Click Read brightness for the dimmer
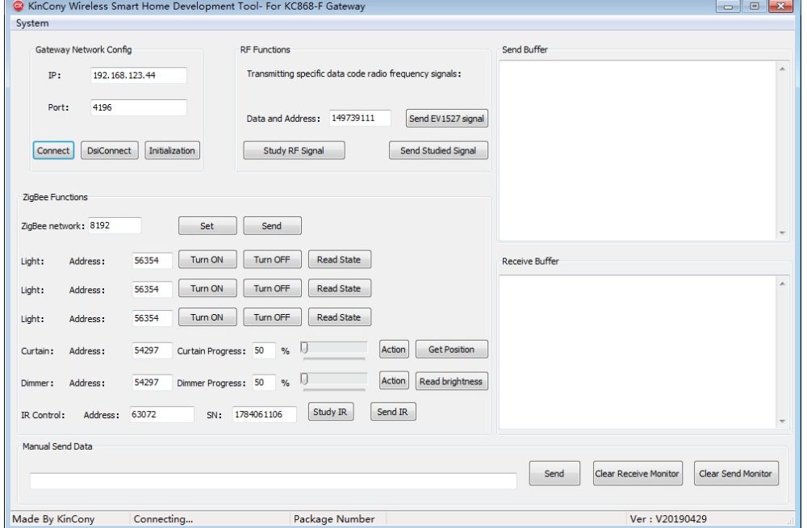807x528 pixels. (x=451, y=380)
